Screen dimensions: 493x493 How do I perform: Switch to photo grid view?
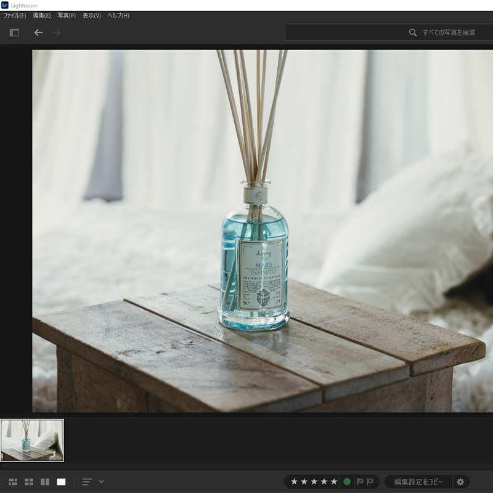pos(13,481)
